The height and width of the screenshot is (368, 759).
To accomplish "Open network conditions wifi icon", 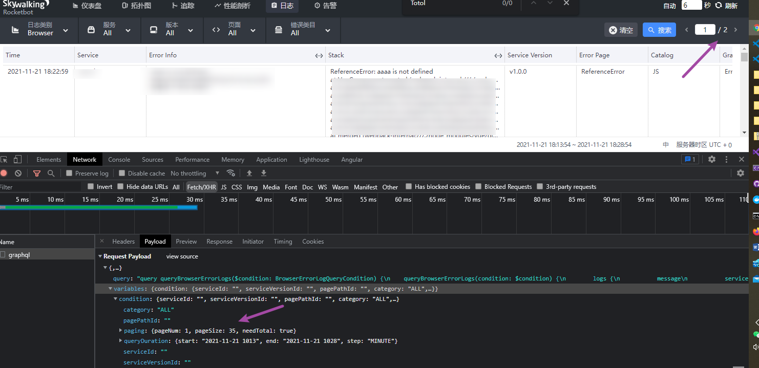I will click(x=231, y=173).
